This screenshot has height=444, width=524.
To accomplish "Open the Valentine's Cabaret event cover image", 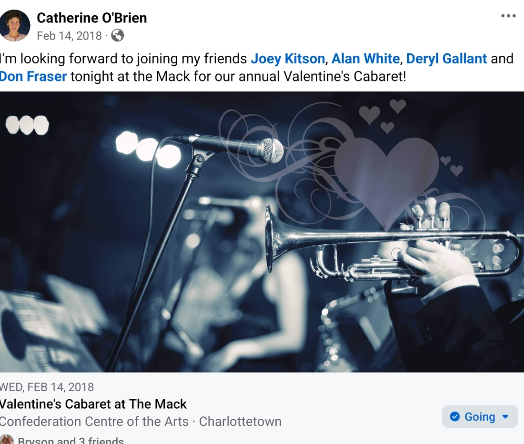I will pyautogui.click(x=262, y=232).
